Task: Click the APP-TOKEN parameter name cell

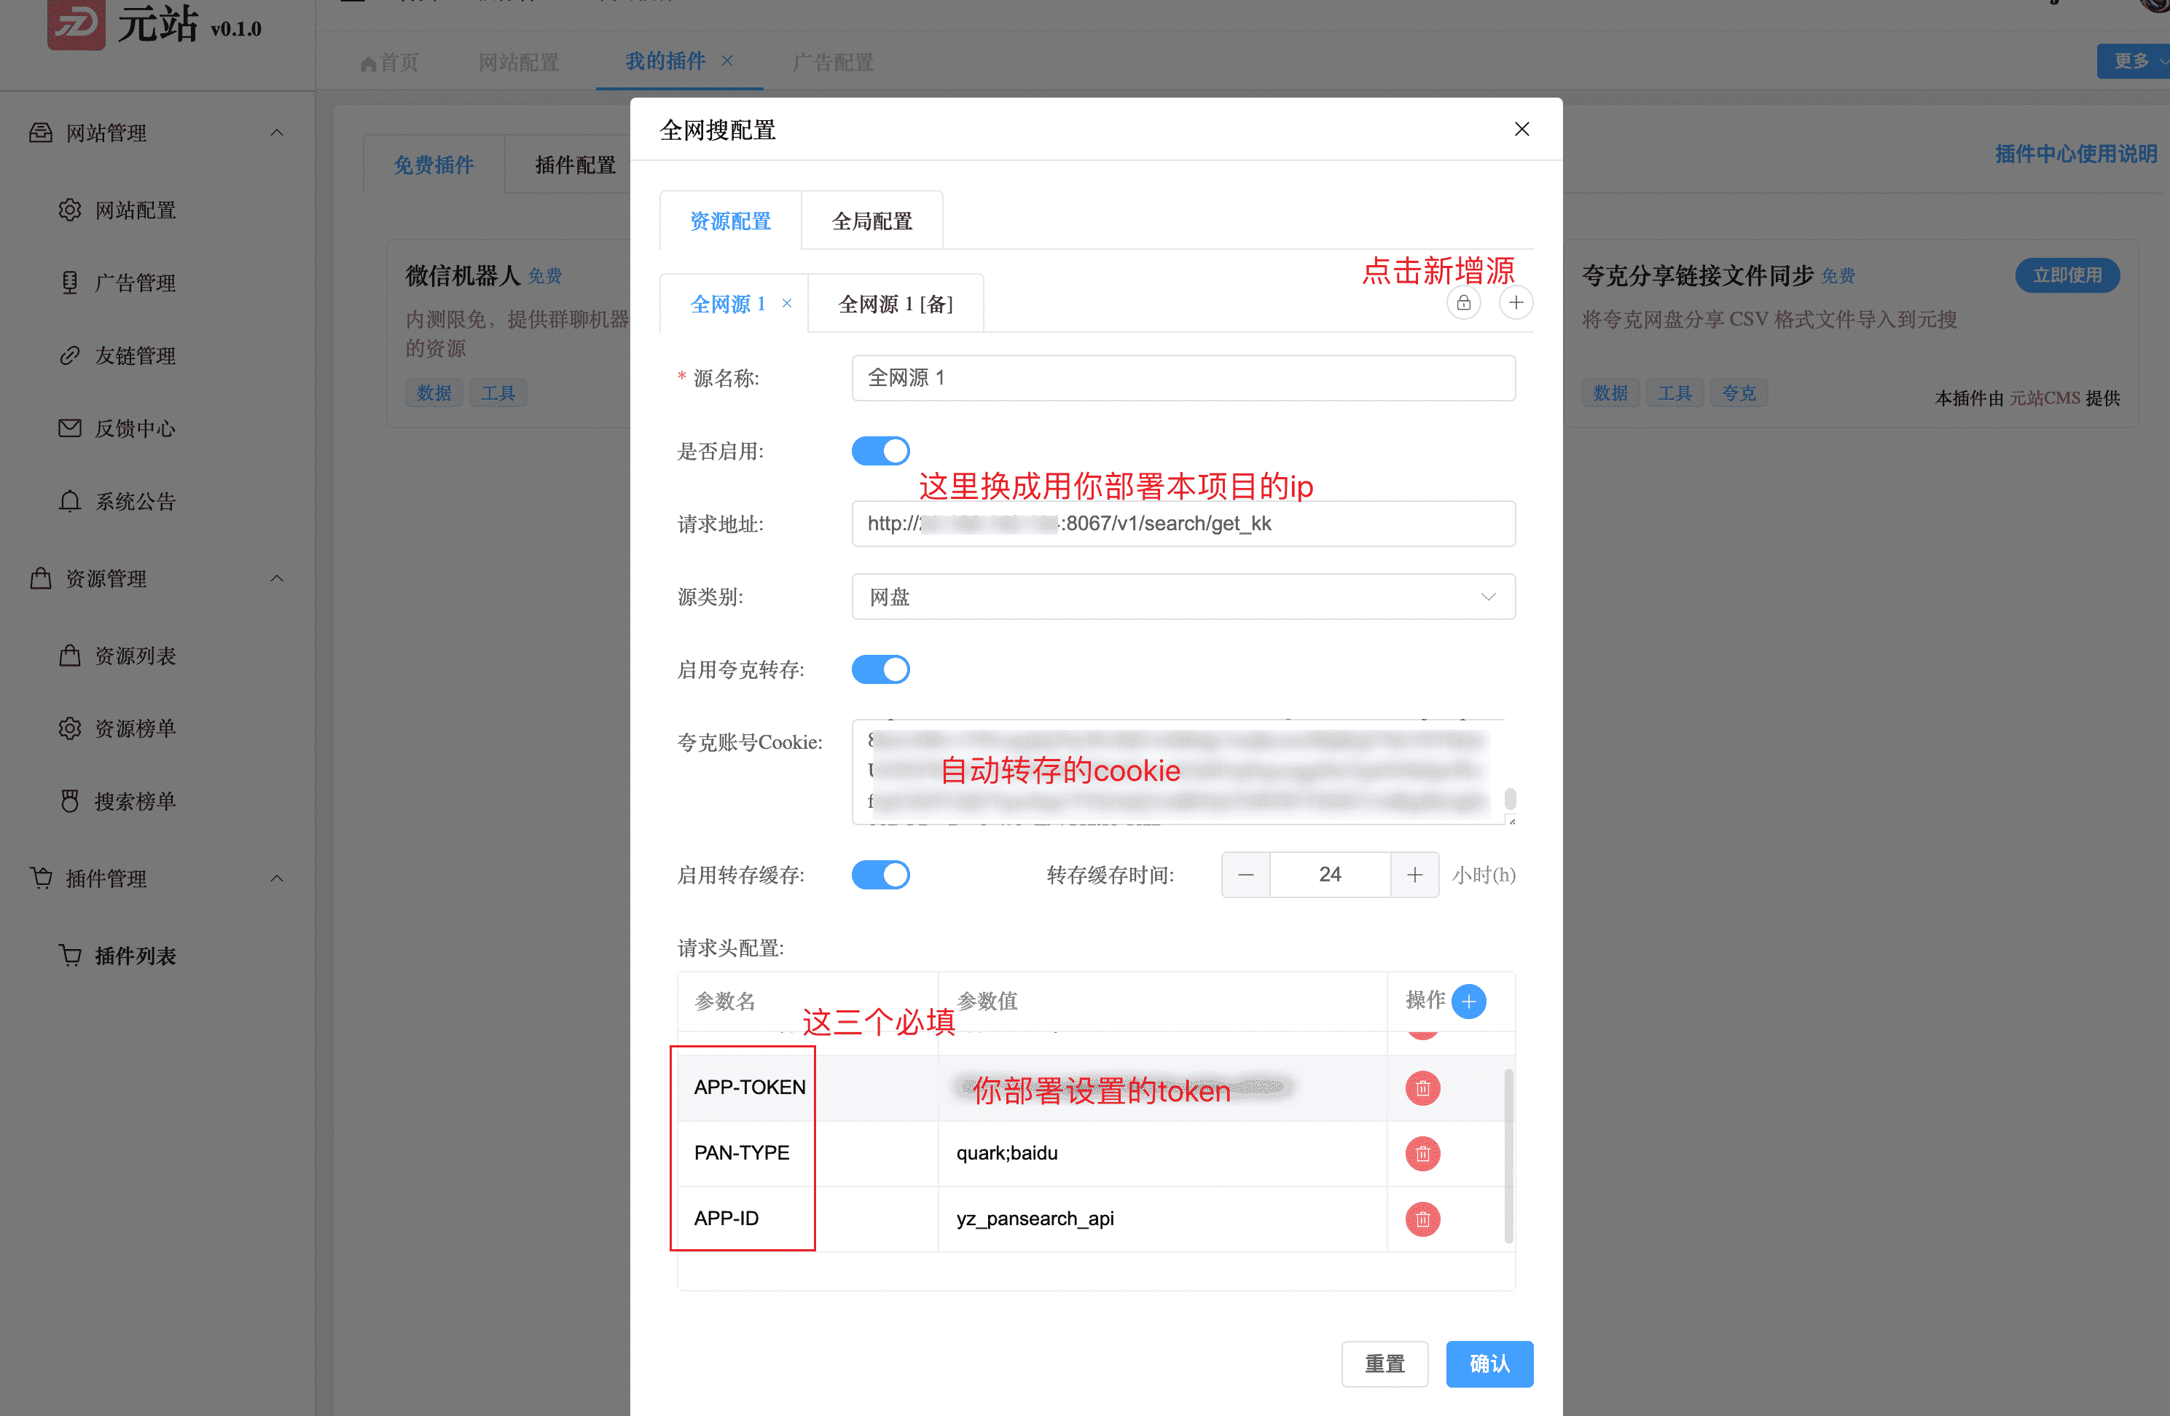Action: [807, 1087]
